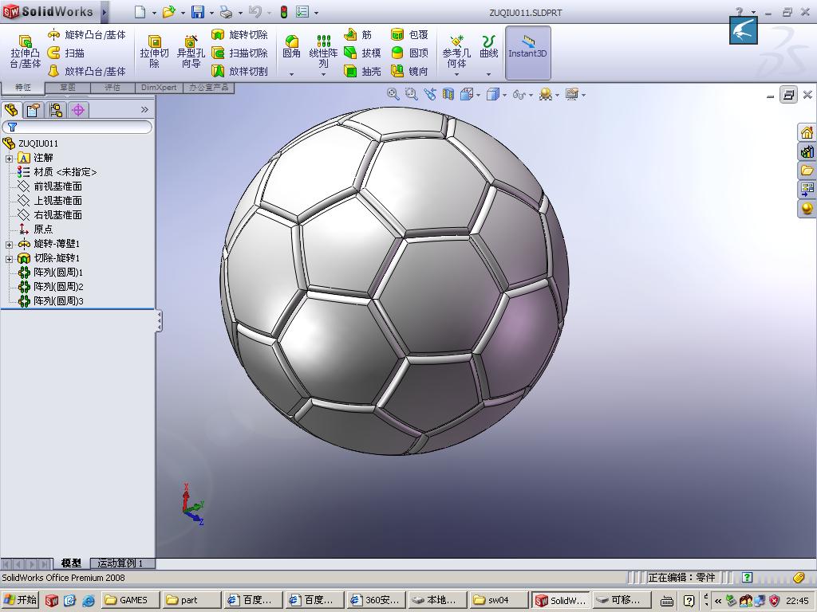Select the Wrap (包覆) tool
This screenshot has height=612, width=817.
409,35
